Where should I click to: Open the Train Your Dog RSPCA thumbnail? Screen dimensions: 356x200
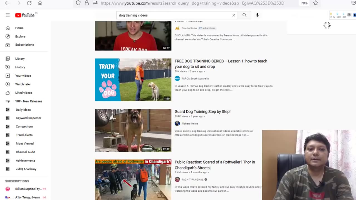tap(133, 80)
